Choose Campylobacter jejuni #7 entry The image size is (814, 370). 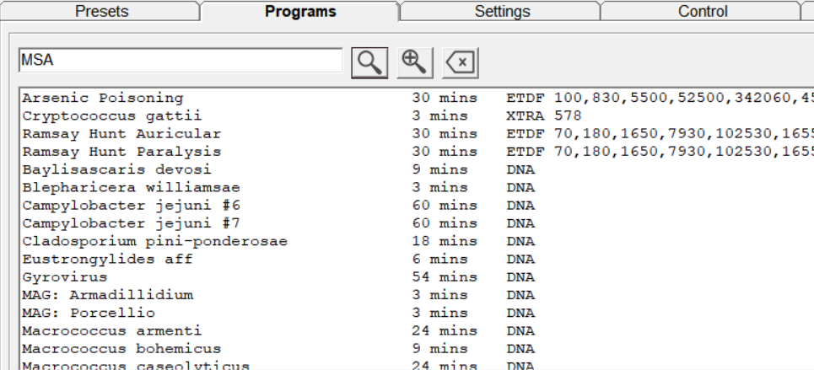point(131,223)
